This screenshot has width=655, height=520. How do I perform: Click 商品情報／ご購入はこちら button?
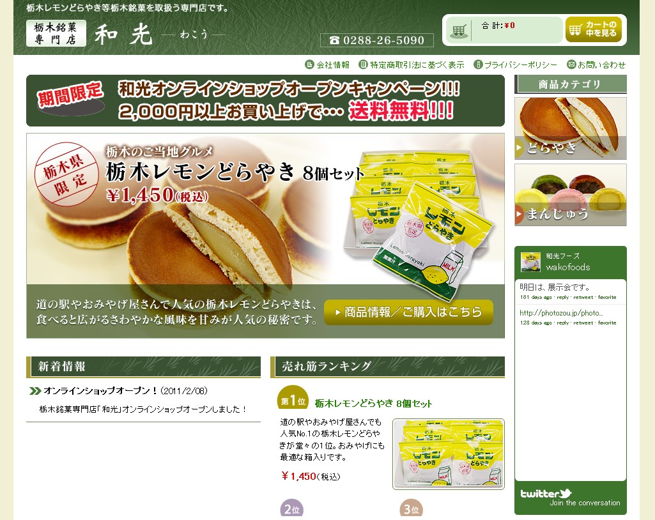click(408, 312)
